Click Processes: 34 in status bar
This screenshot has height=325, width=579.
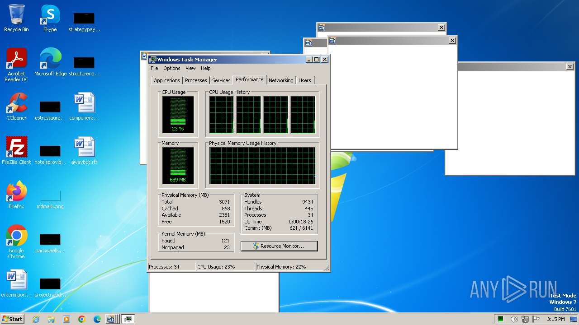(172, 267)
